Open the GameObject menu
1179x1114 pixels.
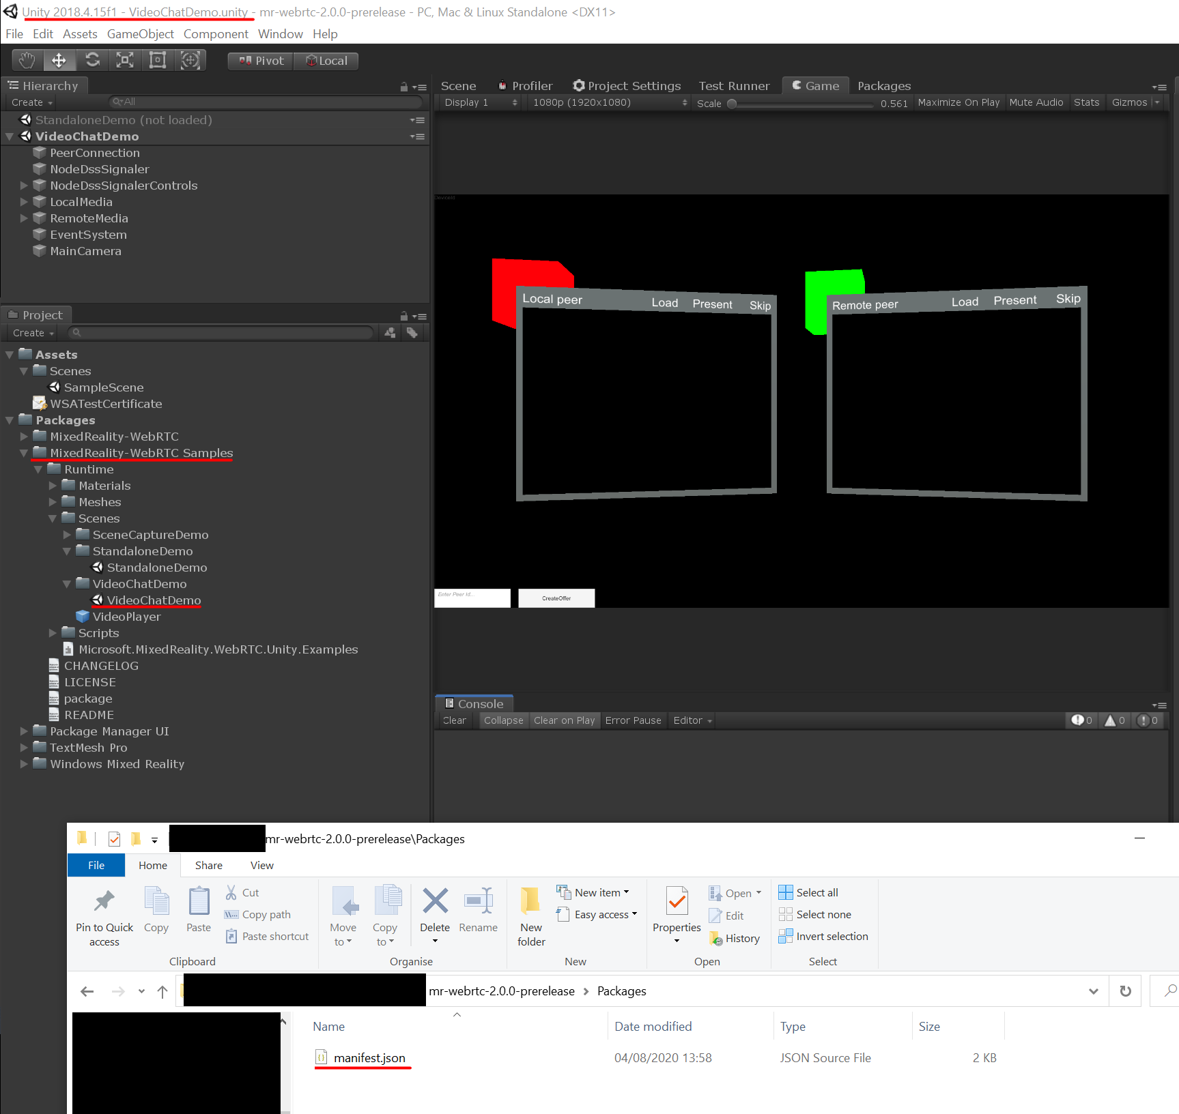click(x=140, y=33)
